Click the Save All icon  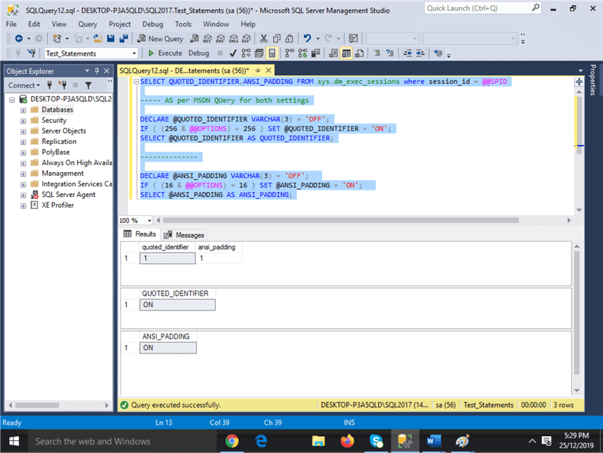click(x=123, y=39)
